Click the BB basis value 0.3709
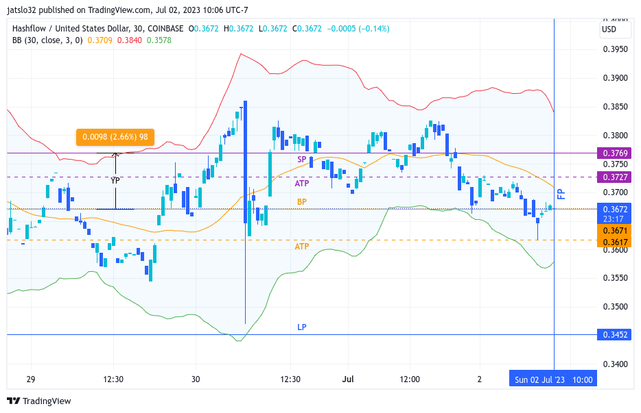This screenshot has width=641, height=413. 100,40
